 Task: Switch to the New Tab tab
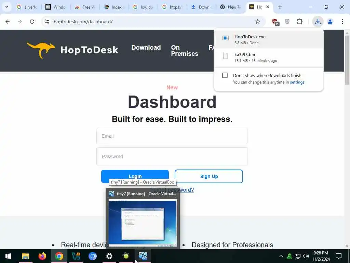[230, 7]
